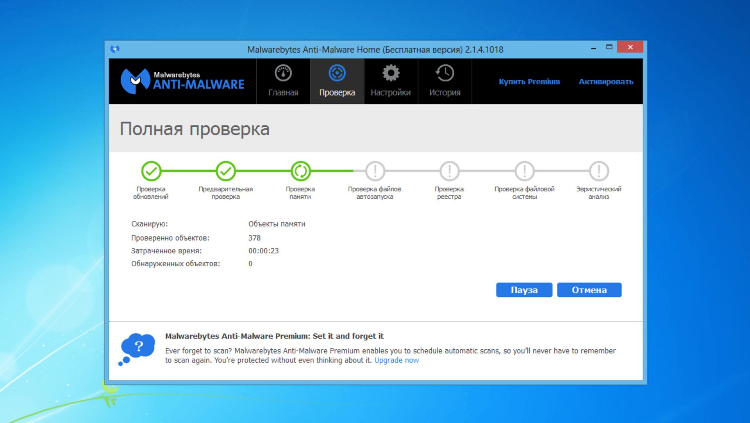Image resolution: width=750 pixels, height=423 pixels.
Task: Open the Upgrade now link
Action: (396, 360)
